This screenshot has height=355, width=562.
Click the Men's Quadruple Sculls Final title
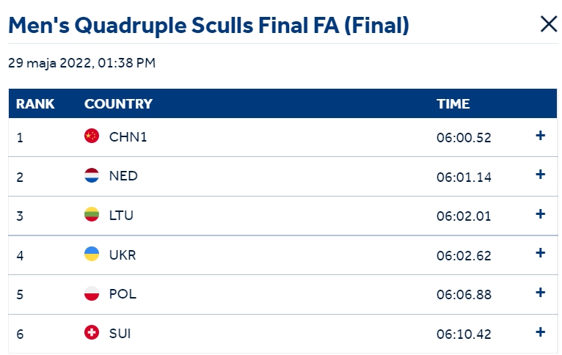(208, 26)
